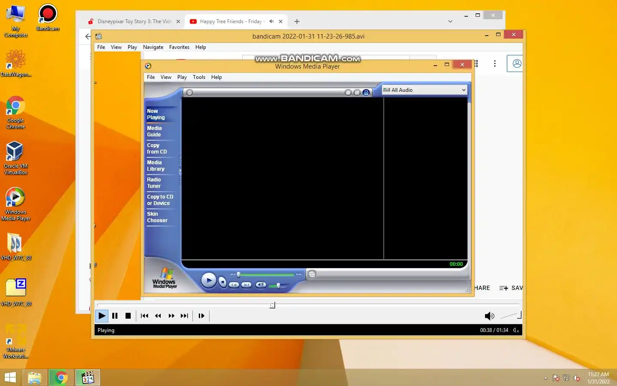Viewport: 617px width, 386px height.
Task: Jump to previous track in Windows Media Player
Action: point(234,285)
